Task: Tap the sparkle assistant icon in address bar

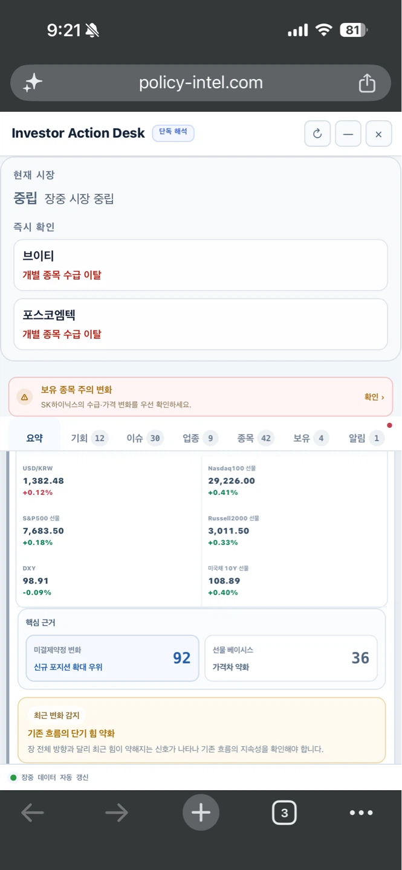Action: (x=33, y=83)
